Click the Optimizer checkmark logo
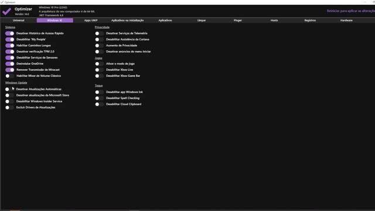Image resolution: width=375 pixels, height=211 pixels. (x=6, y=11)
